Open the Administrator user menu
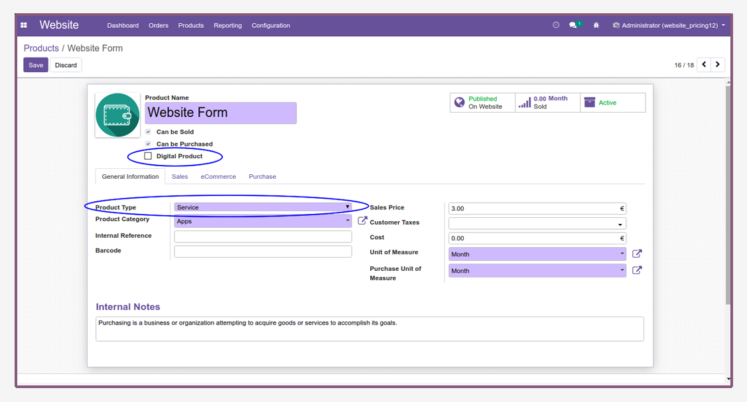Viewport: 747px width, 402px height. (x=669, y=25)
